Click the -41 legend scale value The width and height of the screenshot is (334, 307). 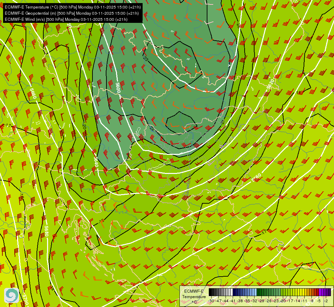232,301
